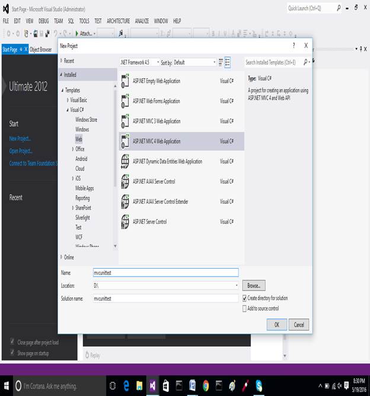Switch to the Object Browser tab
370x396 pixels.
click(x=40, y=50)
